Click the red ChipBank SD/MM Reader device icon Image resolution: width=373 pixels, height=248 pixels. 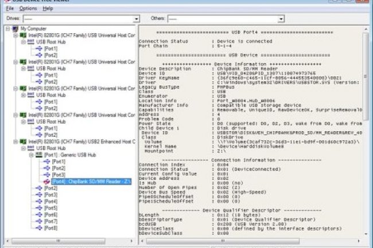point(46,182)
